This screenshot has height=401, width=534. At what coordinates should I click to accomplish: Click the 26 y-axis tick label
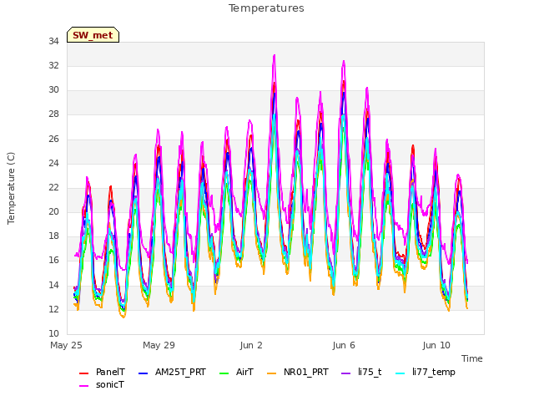point(53,139)
